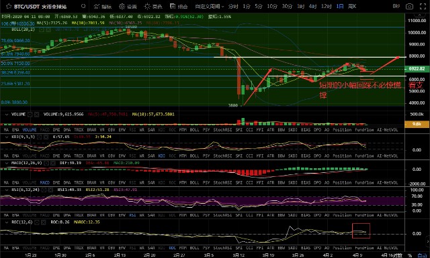Viewport: 430px width, 258px height.
Task: Click the 6922.82 current price label
Action: 417,68
